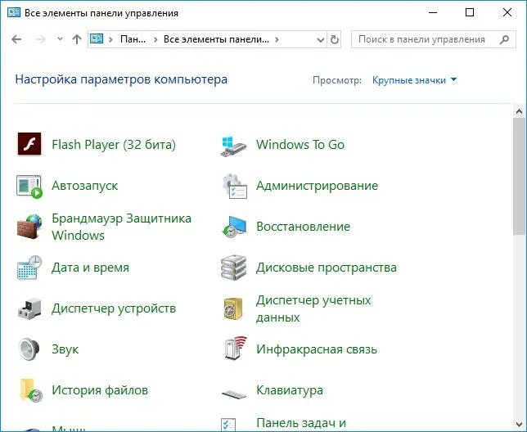
Task: Open the Автозапуск icon
Action: tap(29, 186)
